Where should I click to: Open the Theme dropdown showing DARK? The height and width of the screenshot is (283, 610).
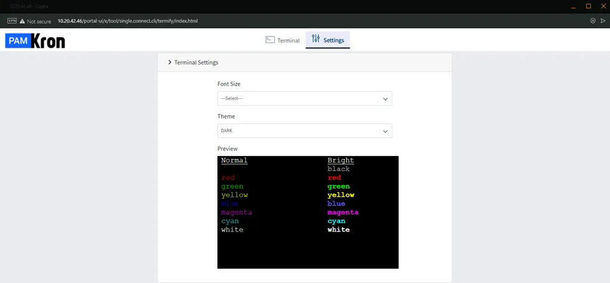(305, 131)
